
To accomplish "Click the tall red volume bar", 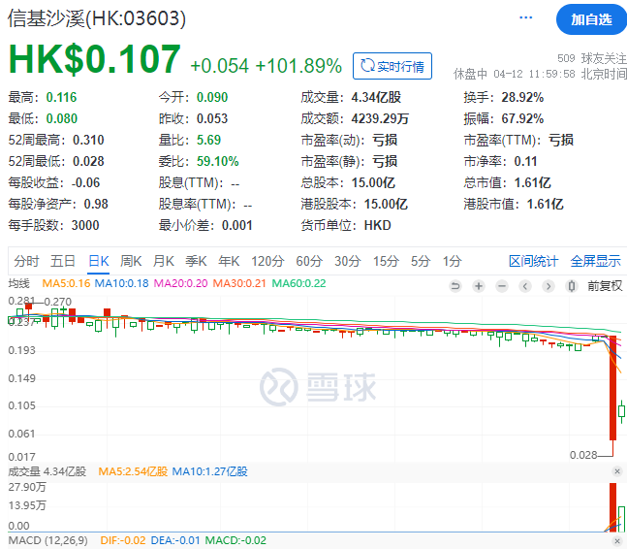I will tap(613, 507).
